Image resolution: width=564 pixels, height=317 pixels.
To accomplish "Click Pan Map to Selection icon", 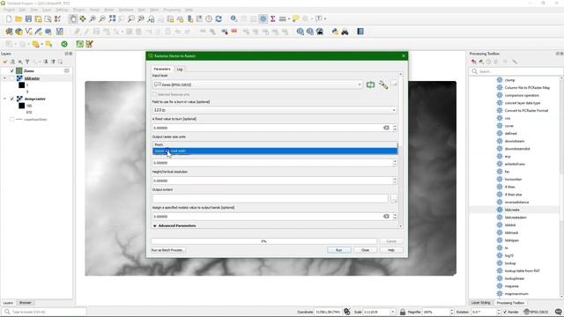I will click(x=83, y=18).
